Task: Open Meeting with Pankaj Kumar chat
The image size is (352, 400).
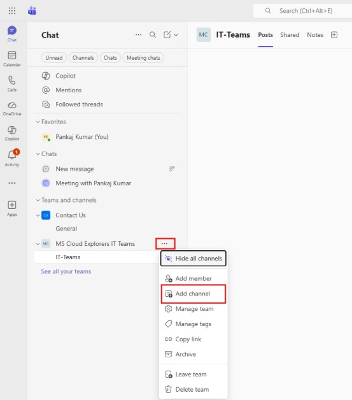Action: point(107,183)
